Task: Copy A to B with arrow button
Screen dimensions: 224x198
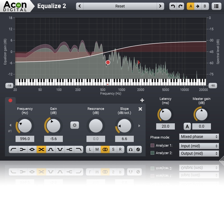Action: tap(198, 6)
